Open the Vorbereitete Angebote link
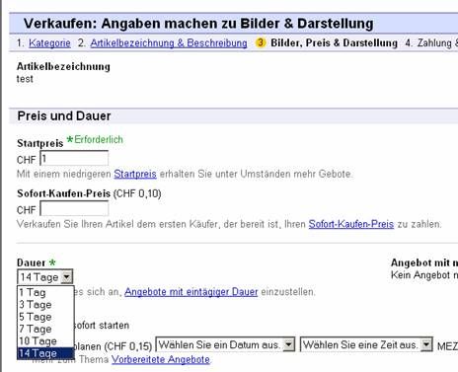 point(161,359)
